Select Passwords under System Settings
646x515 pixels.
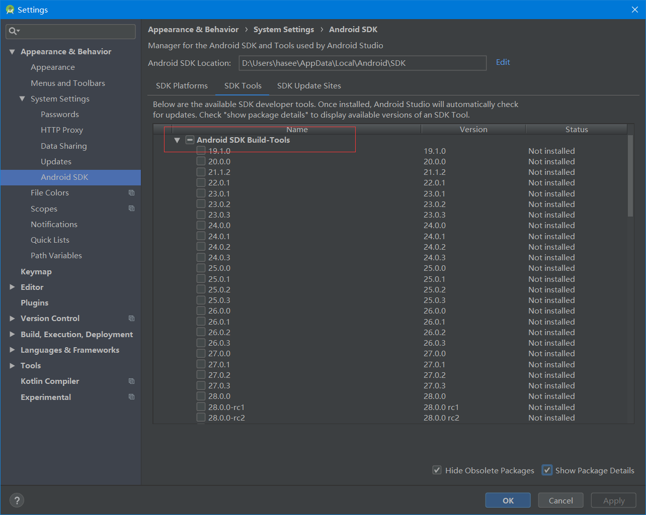60,115
